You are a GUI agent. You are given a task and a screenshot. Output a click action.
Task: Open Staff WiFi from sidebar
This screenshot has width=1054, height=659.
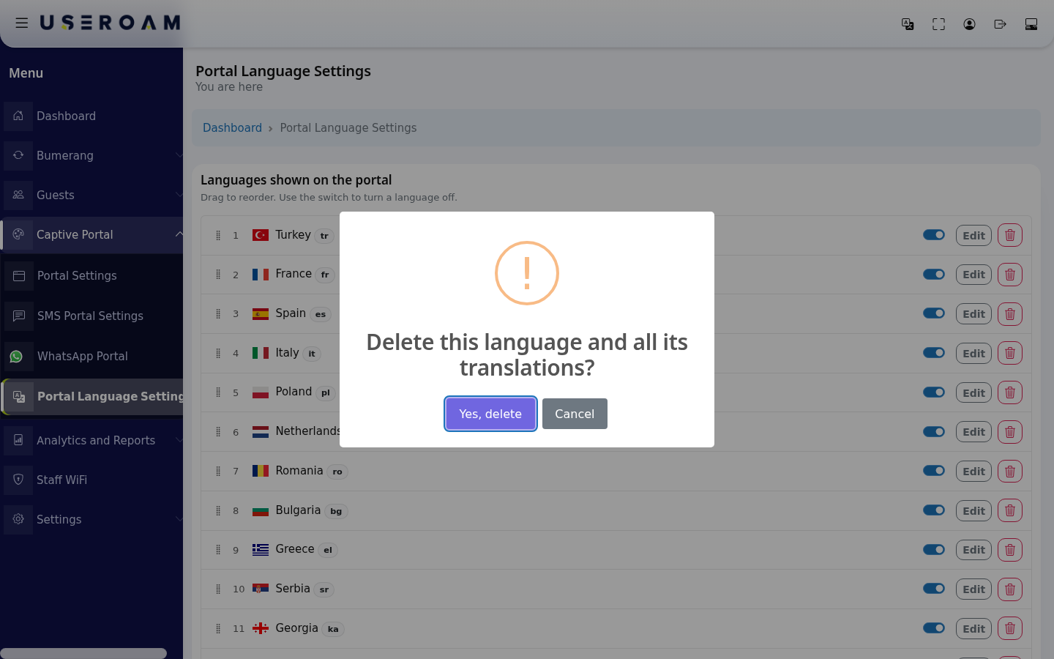coord(91,480)
